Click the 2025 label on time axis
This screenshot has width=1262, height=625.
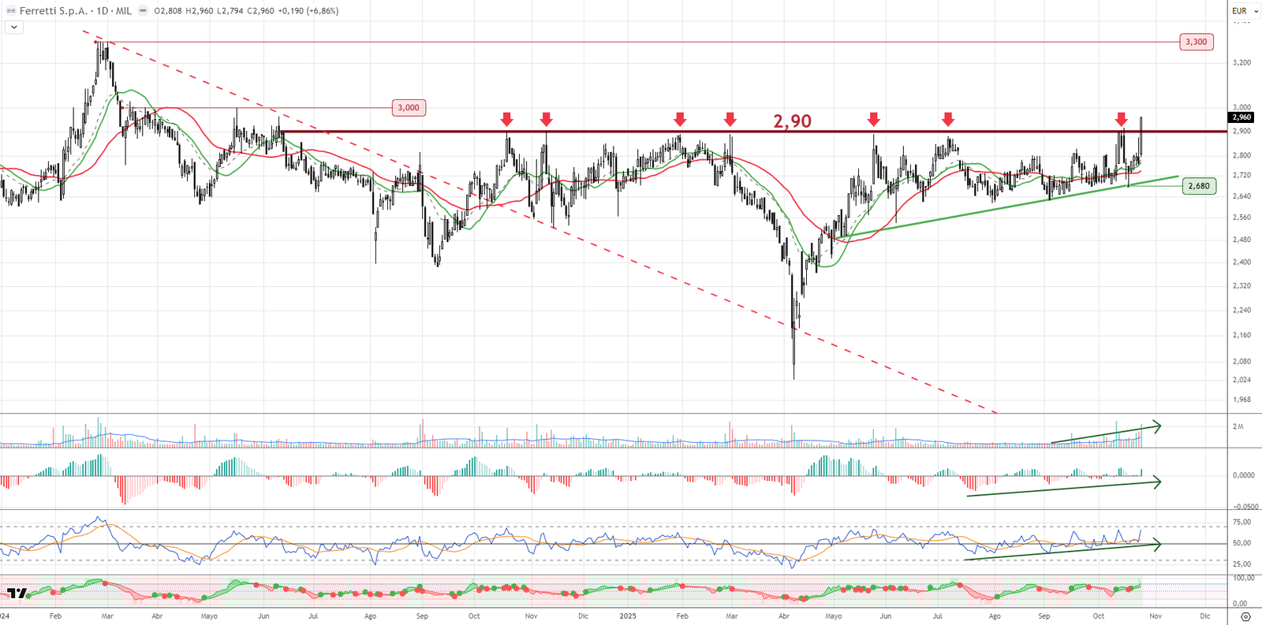coord(628,616)
